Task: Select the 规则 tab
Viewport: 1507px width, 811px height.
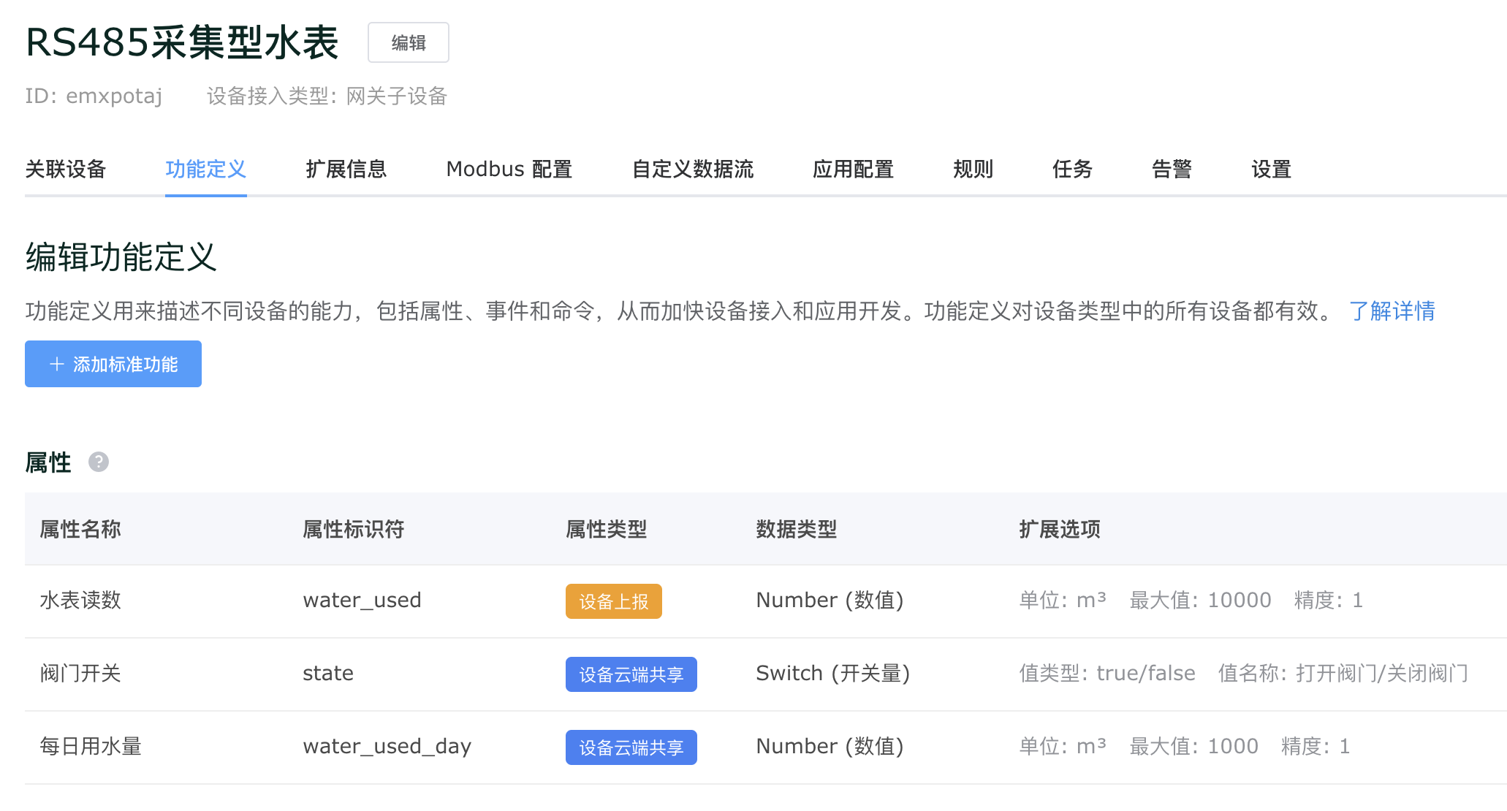Action: coord(973,170)
